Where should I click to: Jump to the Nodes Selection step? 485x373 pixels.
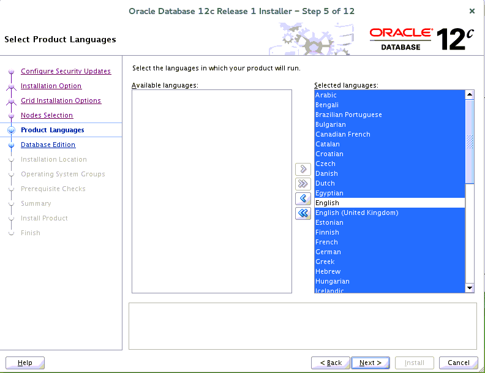47,115
